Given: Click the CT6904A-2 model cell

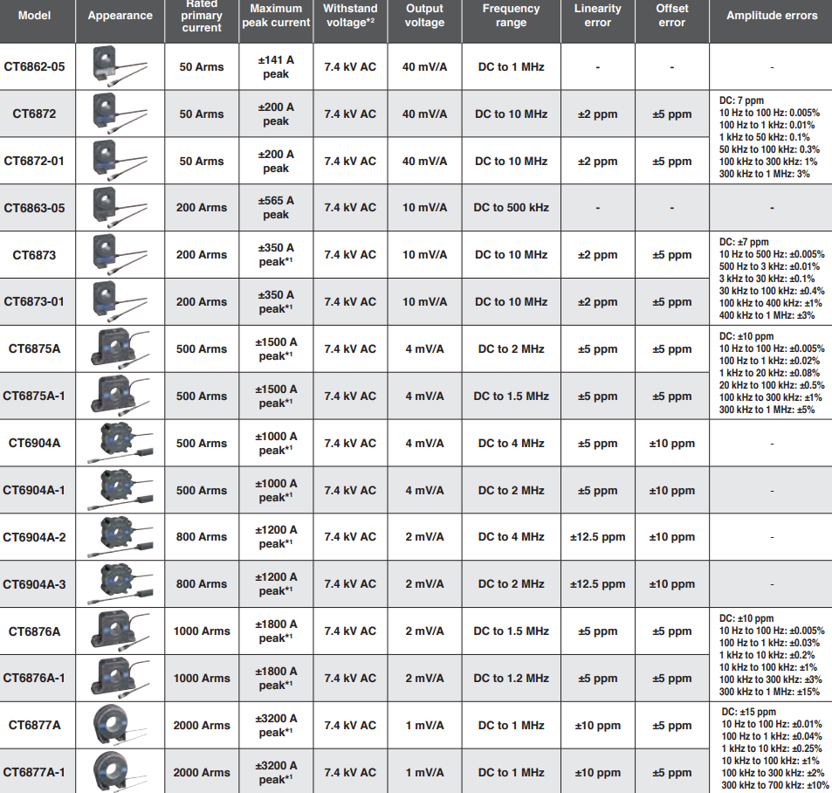Looking at the screenshot, I should tap(38, 536).
